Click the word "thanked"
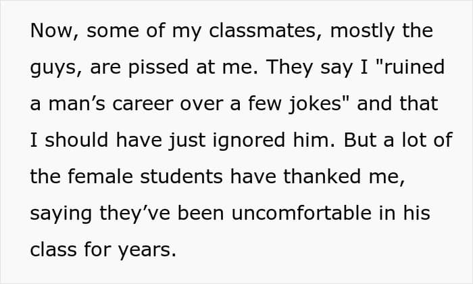This screenshot has width=473, height=284. coord(322,176)
